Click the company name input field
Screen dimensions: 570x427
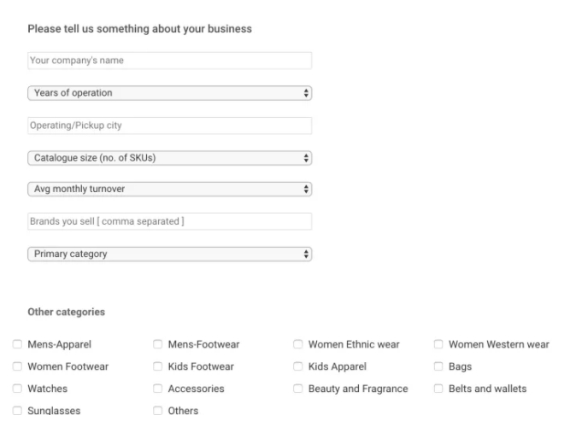169,61
